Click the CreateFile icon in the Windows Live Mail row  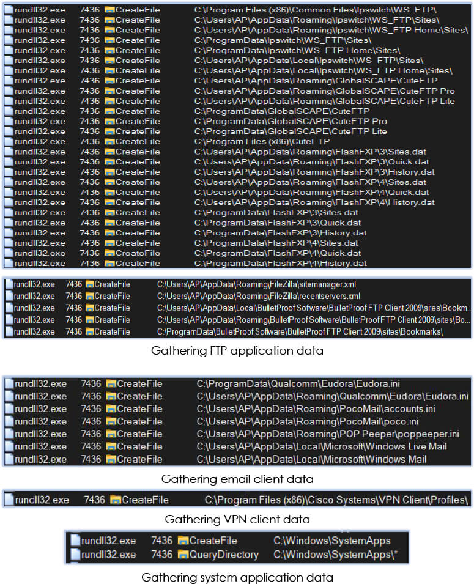(111, 446)
